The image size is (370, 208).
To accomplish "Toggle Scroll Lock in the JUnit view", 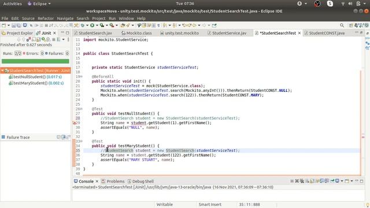I will [x=39, y=39].
